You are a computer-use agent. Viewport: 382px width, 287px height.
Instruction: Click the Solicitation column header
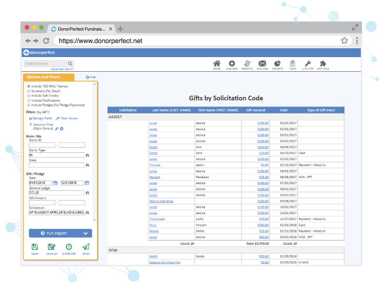[128, 110]
